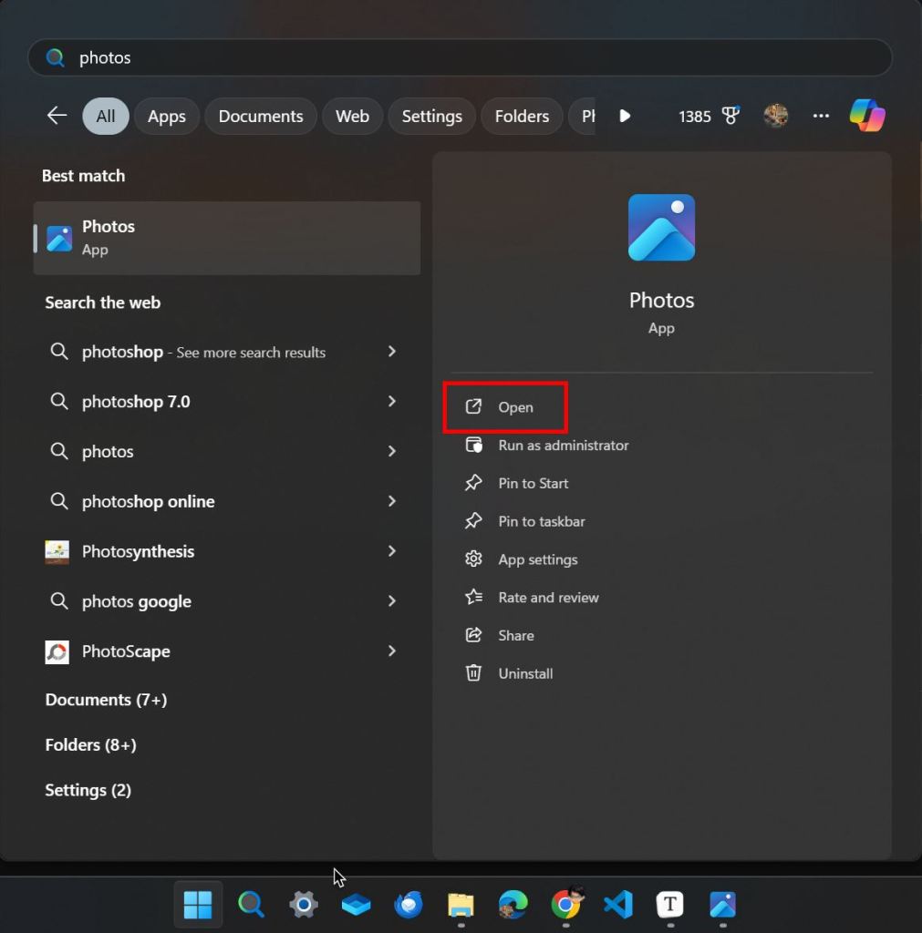Select the photos google web suggestion
Image resolution: width=922 pixels, height=933 pixels.
[137, 602]
